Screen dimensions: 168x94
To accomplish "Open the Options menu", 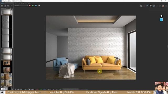I will tap(29, 3).
